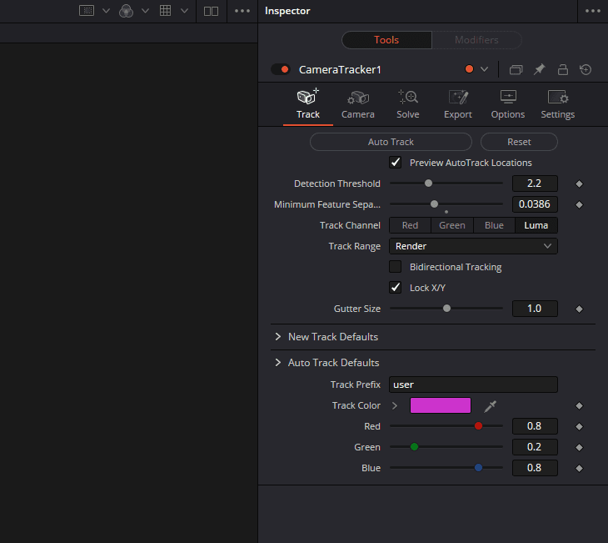Click the Reset button
Image resolution: width=608 pixels, height=543 pixels.
tap(519, 142)
